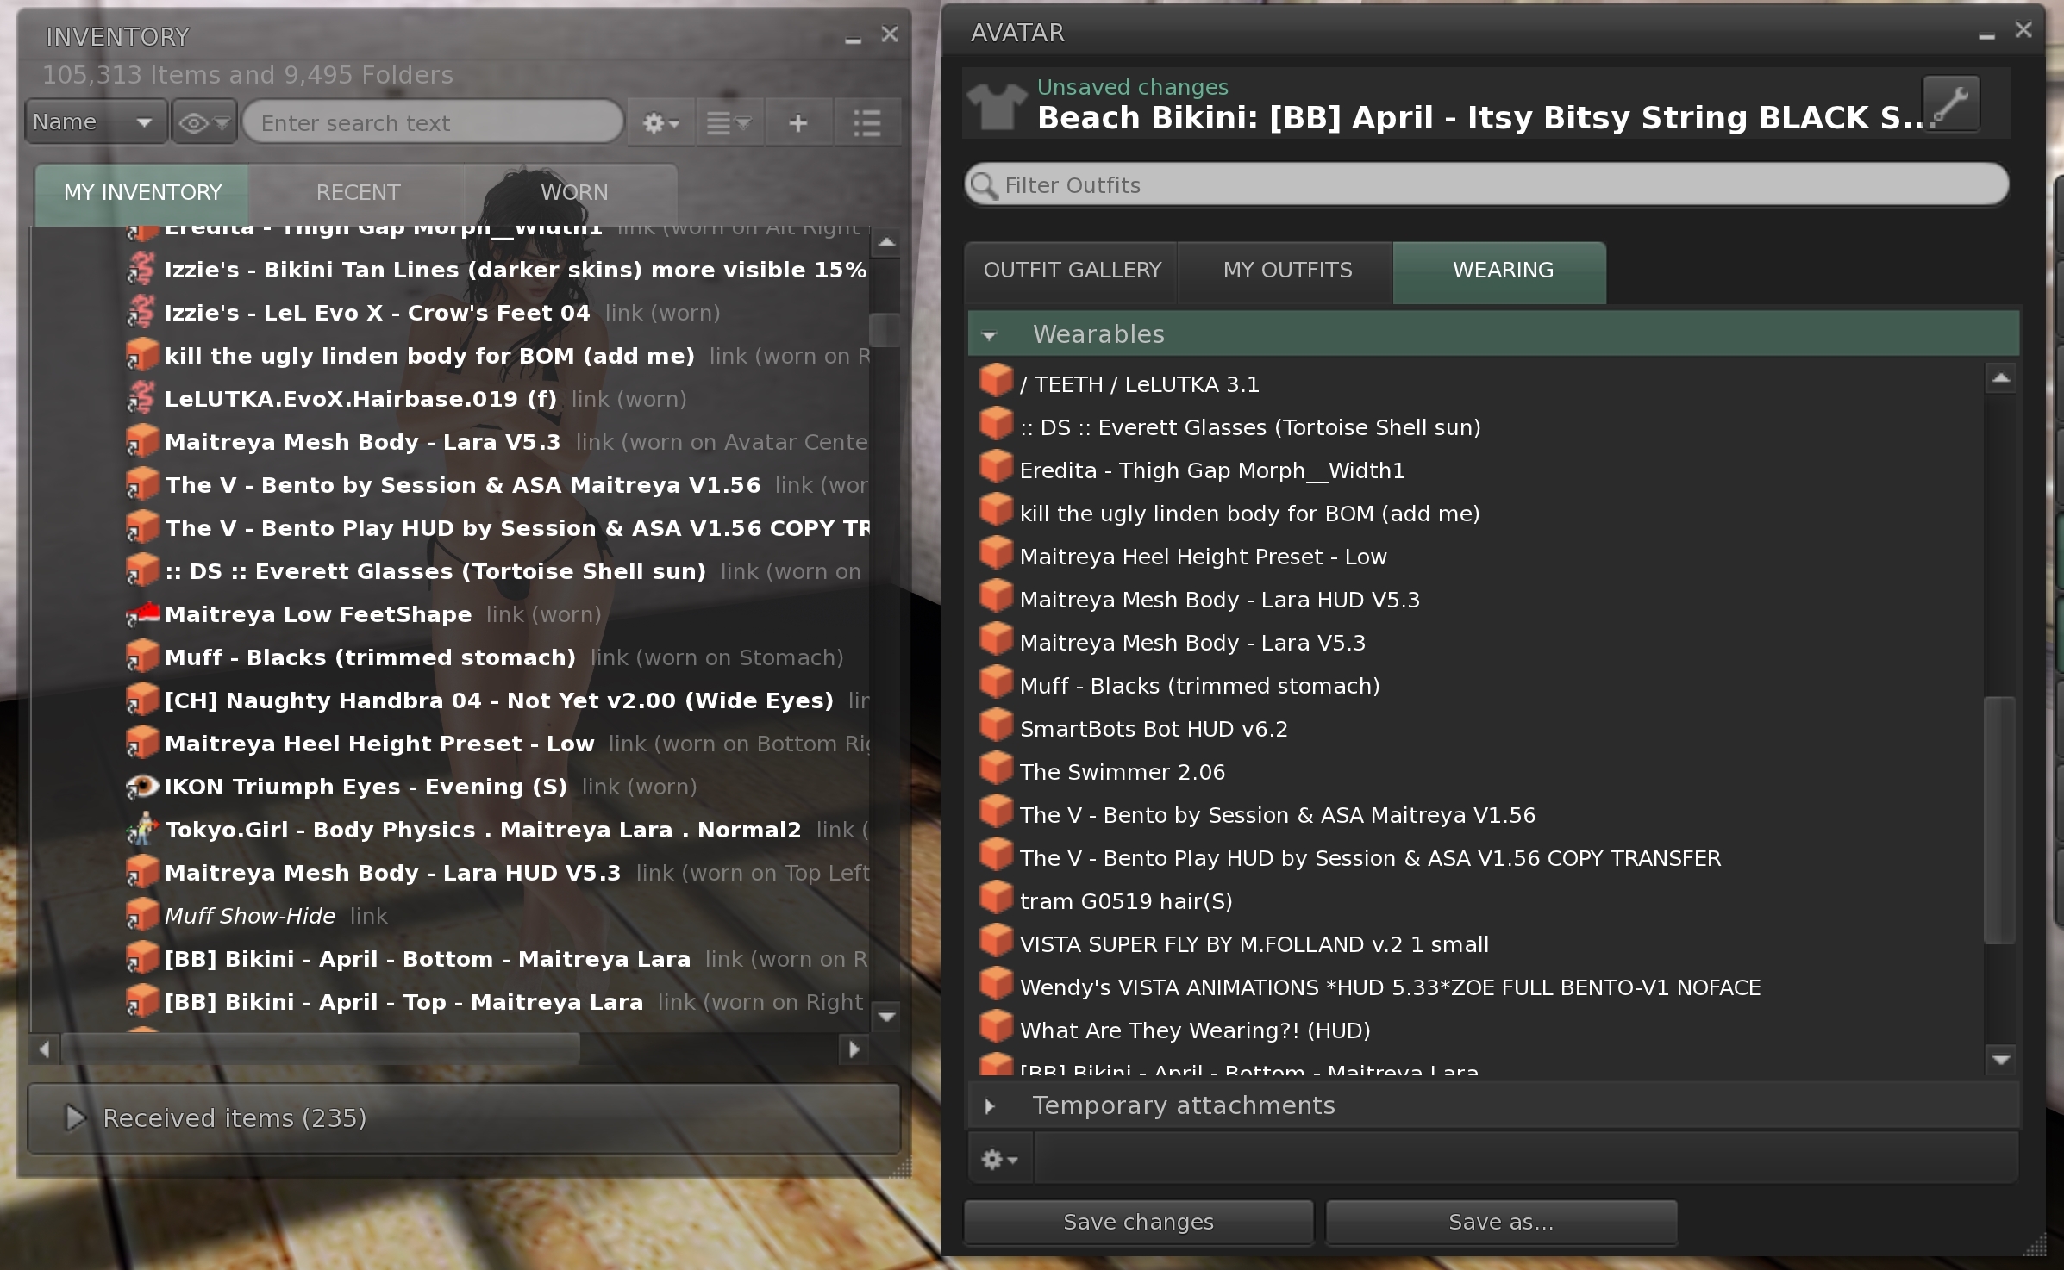This screenshot has height=1270, width=2064.
Task: Open the inventory sort order dropdown
Action: click(x=729, y=123)
